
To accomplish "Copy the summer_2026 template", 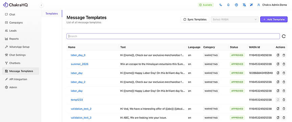I will pyautogui.click(x=278, y=64).
